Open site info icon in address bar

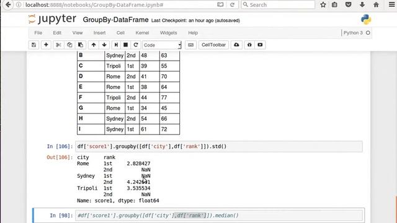point(19,4)
